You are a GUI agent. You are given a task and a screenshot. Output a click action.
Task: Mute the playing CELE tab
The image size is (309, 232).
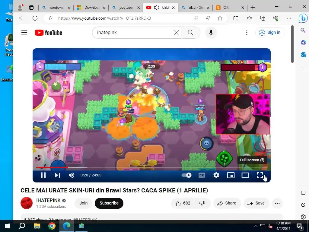[157, 8]
